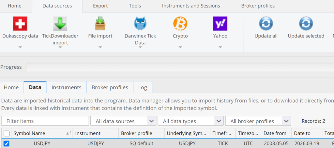The width and height of the screenshot is (334, 148).
Task: Open the All data sources dropdown
Action: [x=123, y=121]
